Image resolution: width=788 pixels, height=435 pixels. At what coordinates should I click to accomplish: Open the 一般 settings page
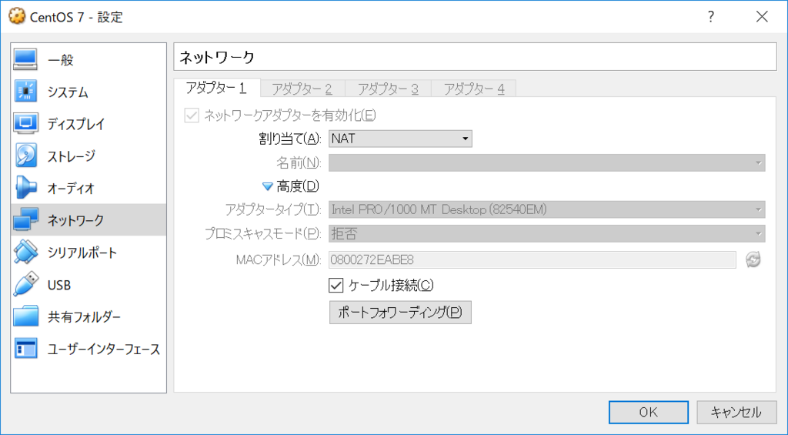(x=88, y=59)
